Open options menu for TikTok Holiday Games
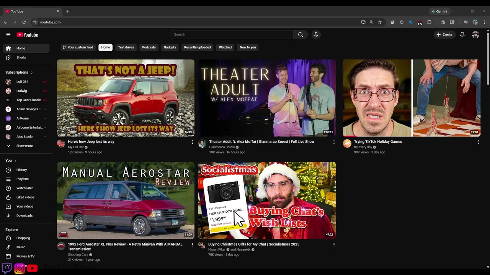 [479, 142]
